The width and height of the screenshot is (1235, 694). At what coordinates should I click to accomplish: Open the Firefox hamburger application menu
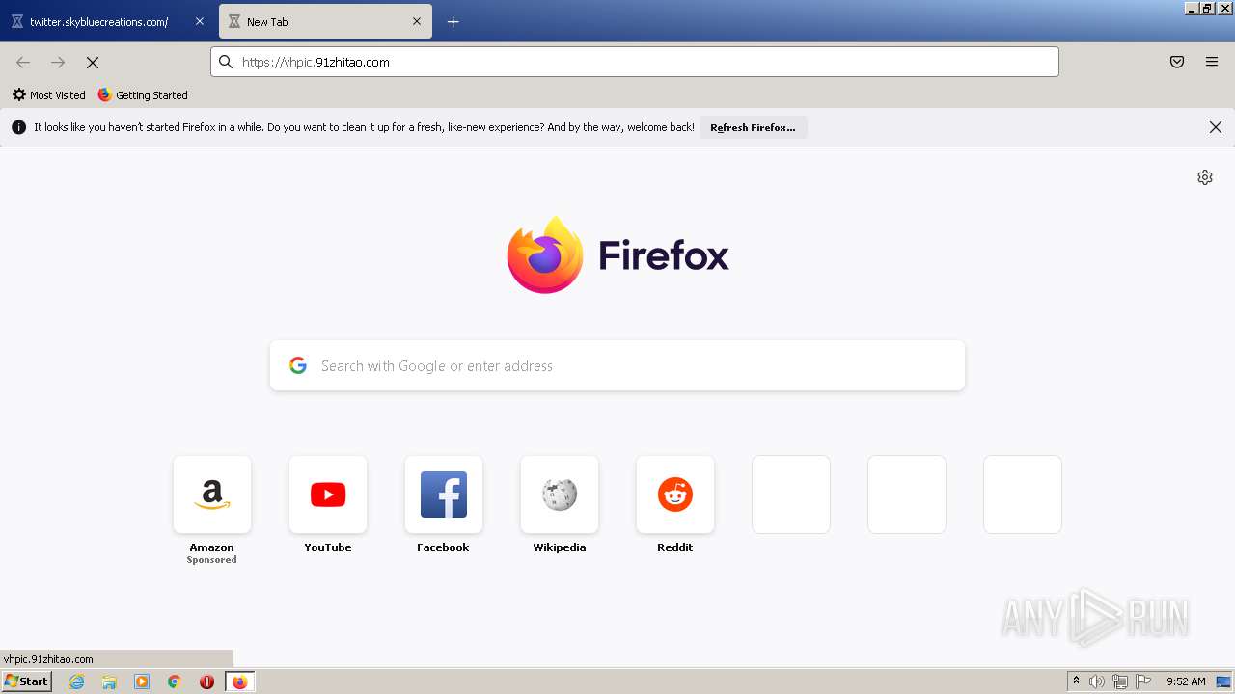1212,62
